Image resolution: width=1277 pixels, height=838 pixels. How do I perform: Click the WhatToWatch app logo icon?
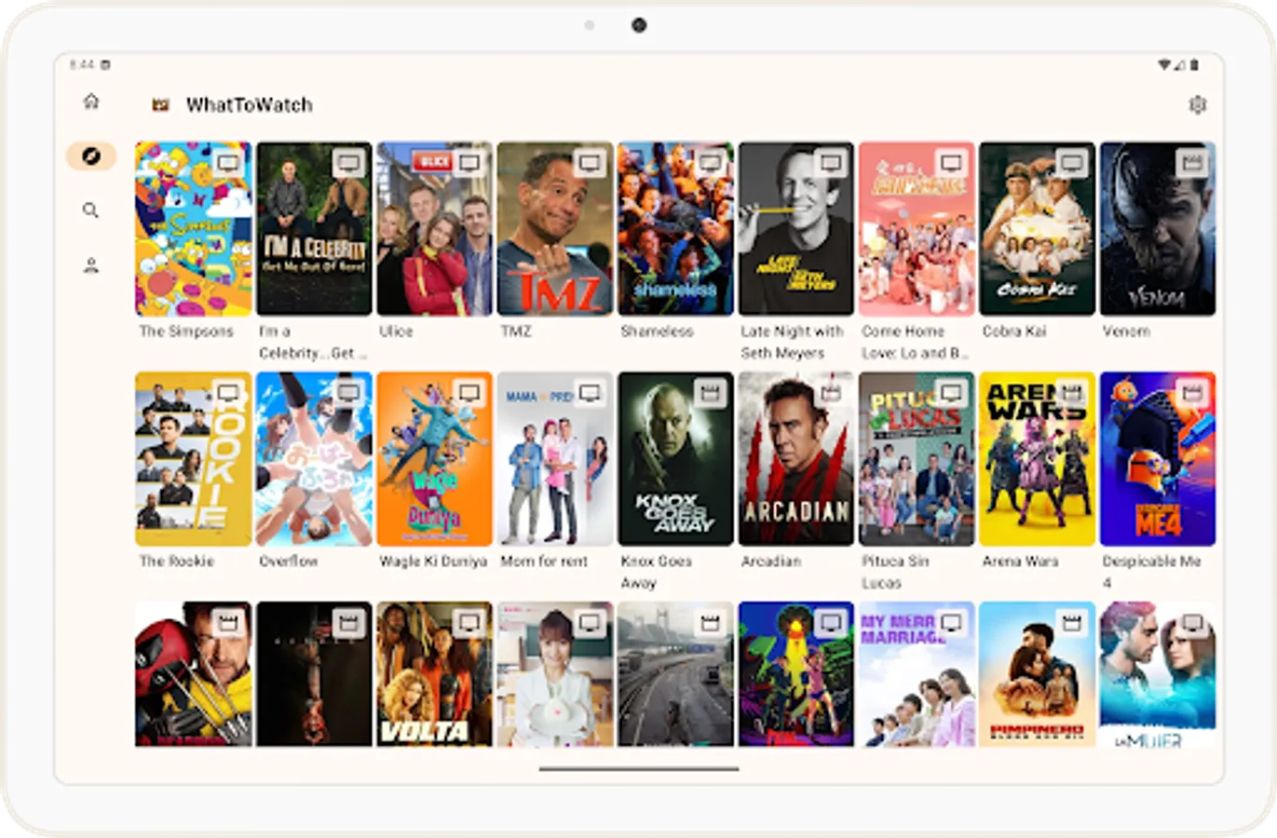tap(160, 105)
